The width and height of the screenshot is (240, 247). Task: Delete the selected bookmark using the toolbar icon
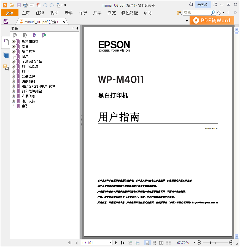pos(15,35)
